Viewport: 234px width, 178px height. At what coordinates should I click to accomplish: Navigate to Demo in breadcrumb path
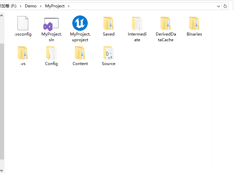point(31,6)
